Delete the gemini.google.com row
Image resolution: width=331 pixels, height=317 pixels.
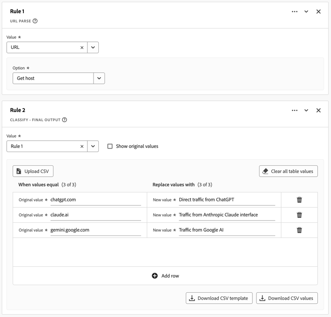point(299,230)
